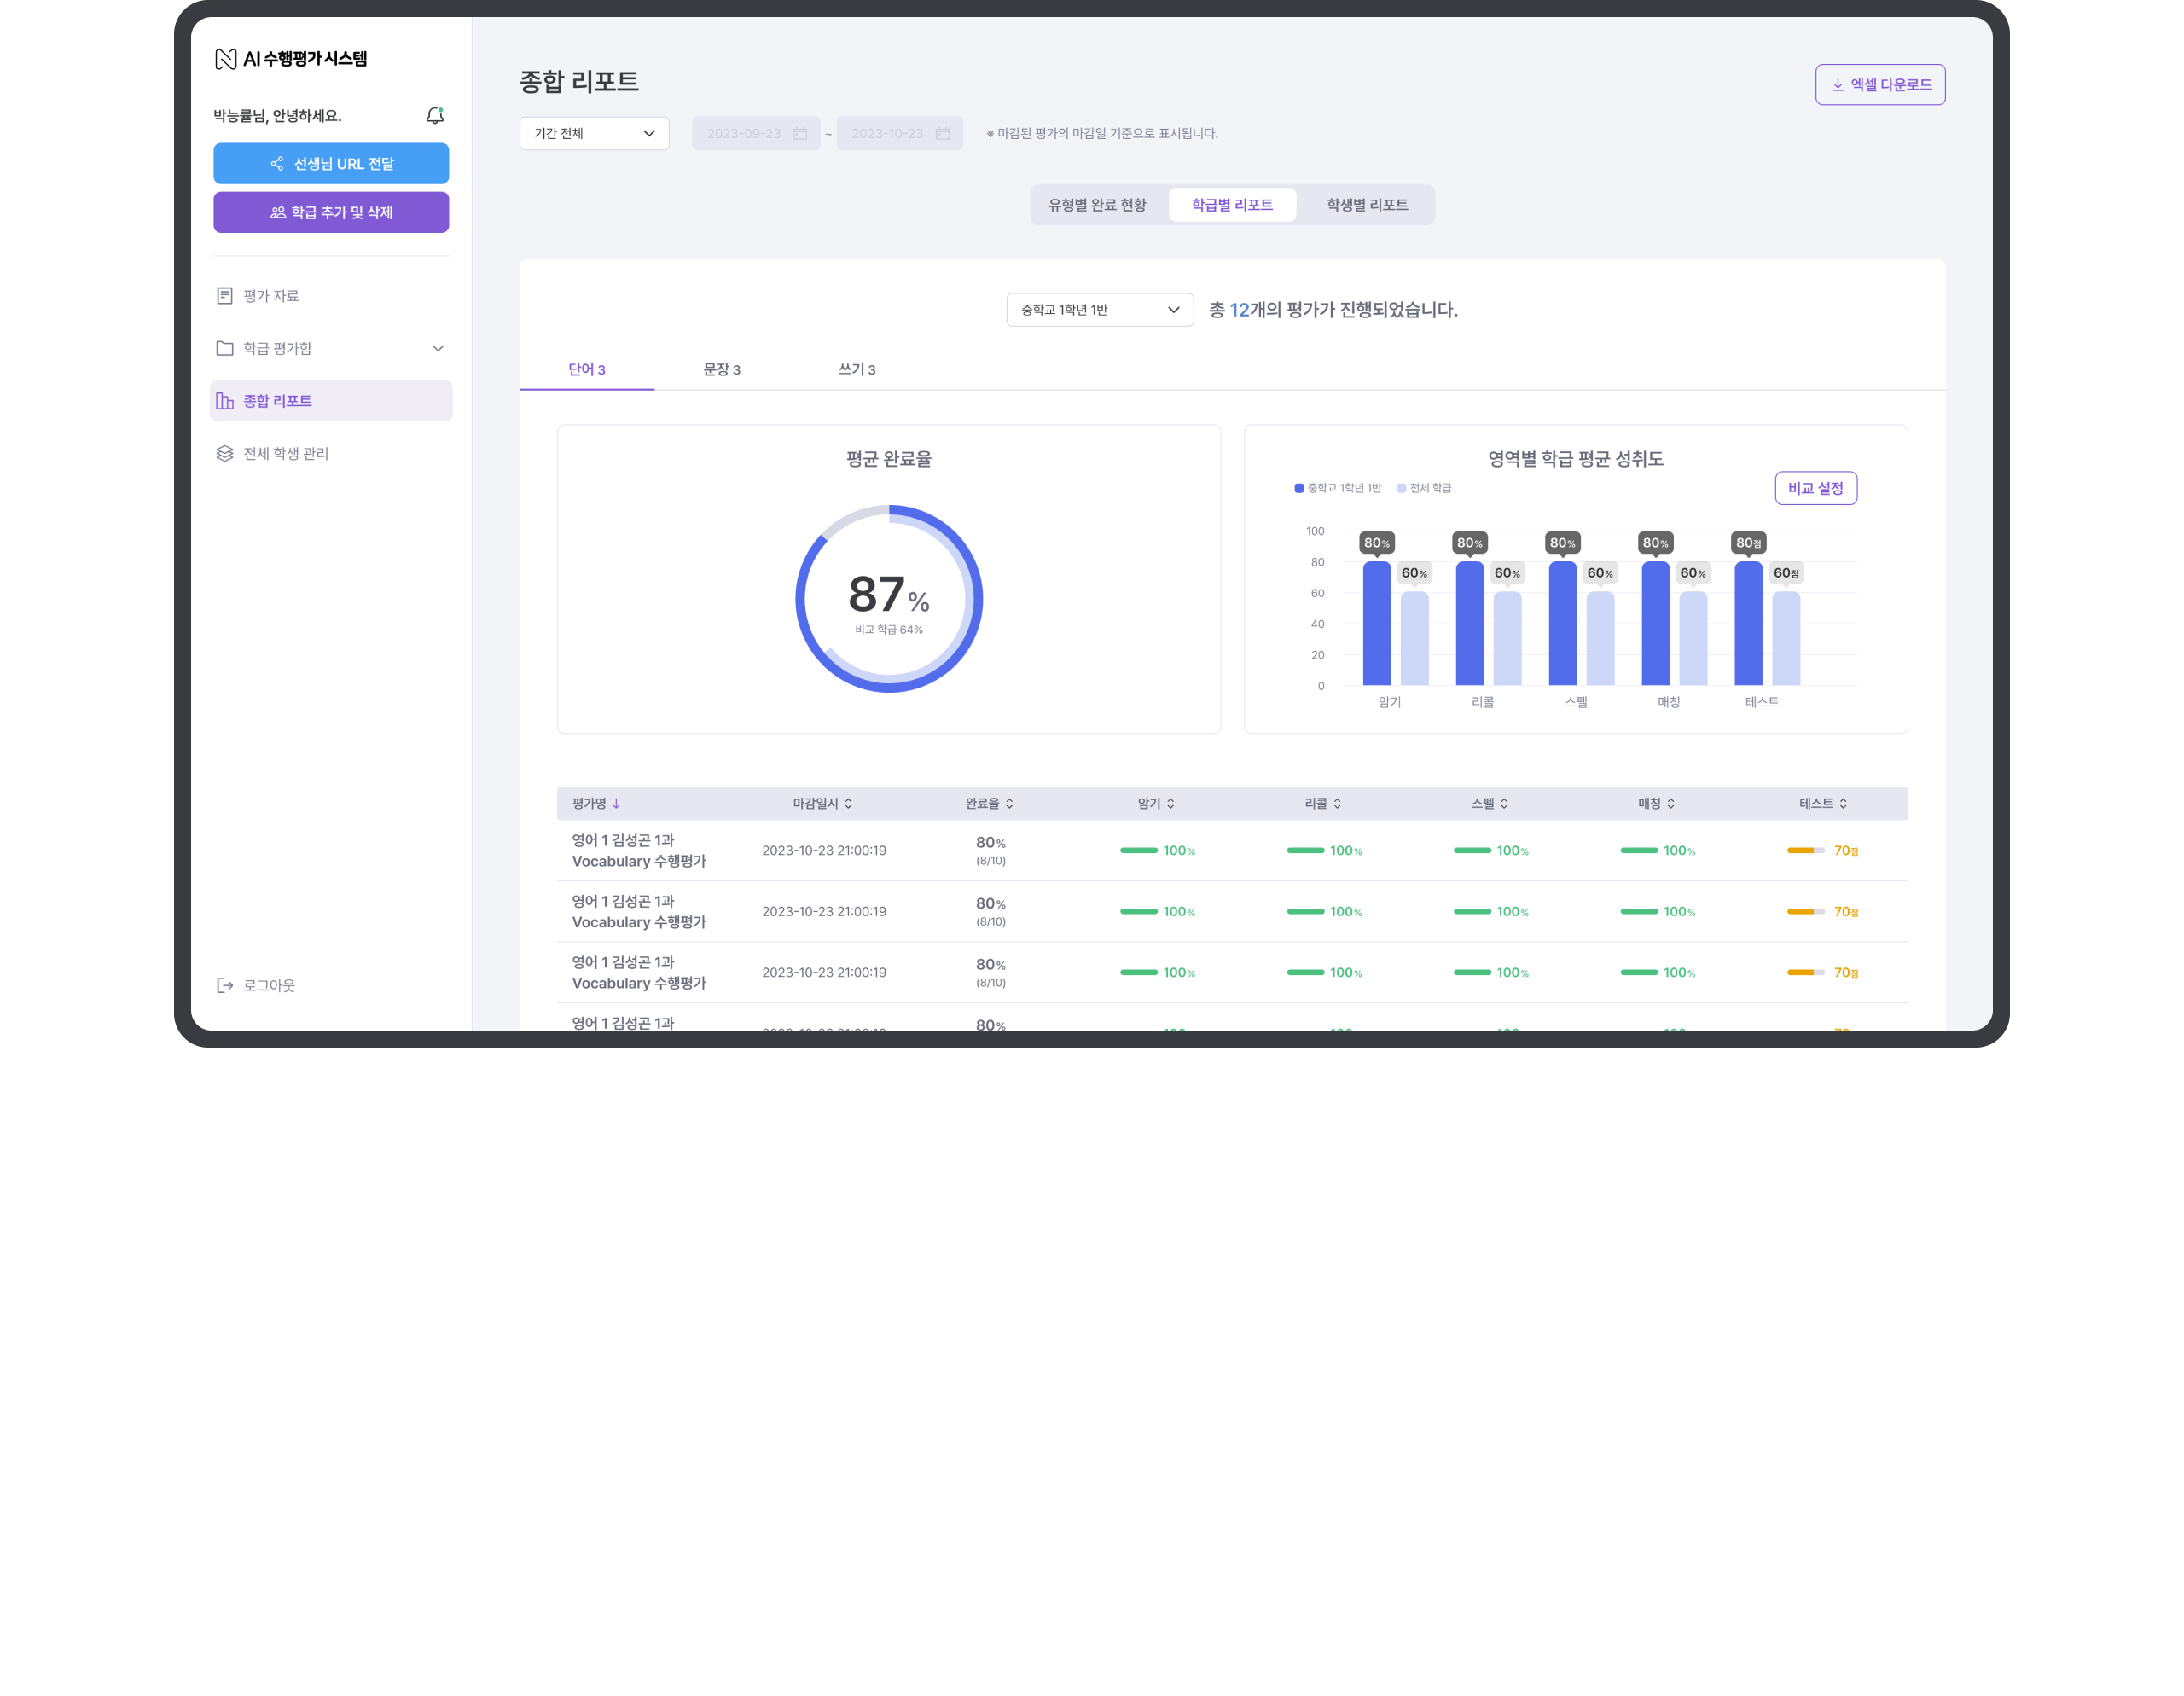Sort table by 리콜 column
The image size is (2184, 1696).
tap(1337, 803)
